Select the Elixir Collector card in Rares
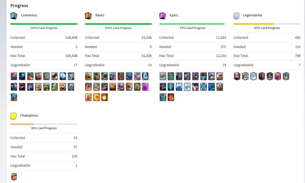 pos(137,76)
